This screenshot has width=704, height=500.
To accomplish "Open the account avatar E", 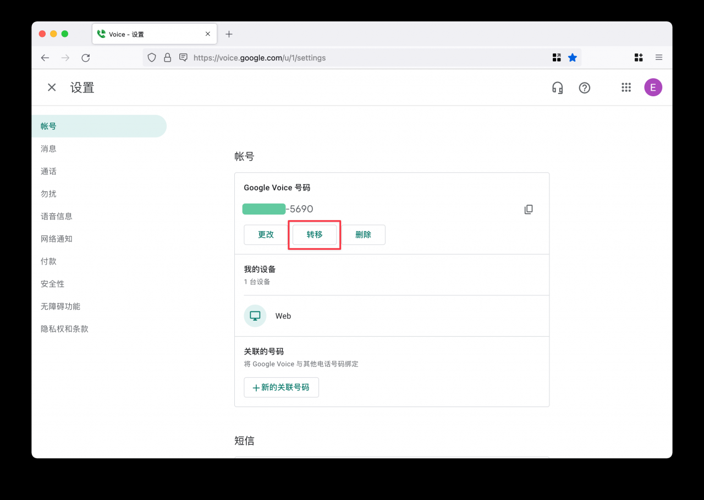I will pos(653,87).
